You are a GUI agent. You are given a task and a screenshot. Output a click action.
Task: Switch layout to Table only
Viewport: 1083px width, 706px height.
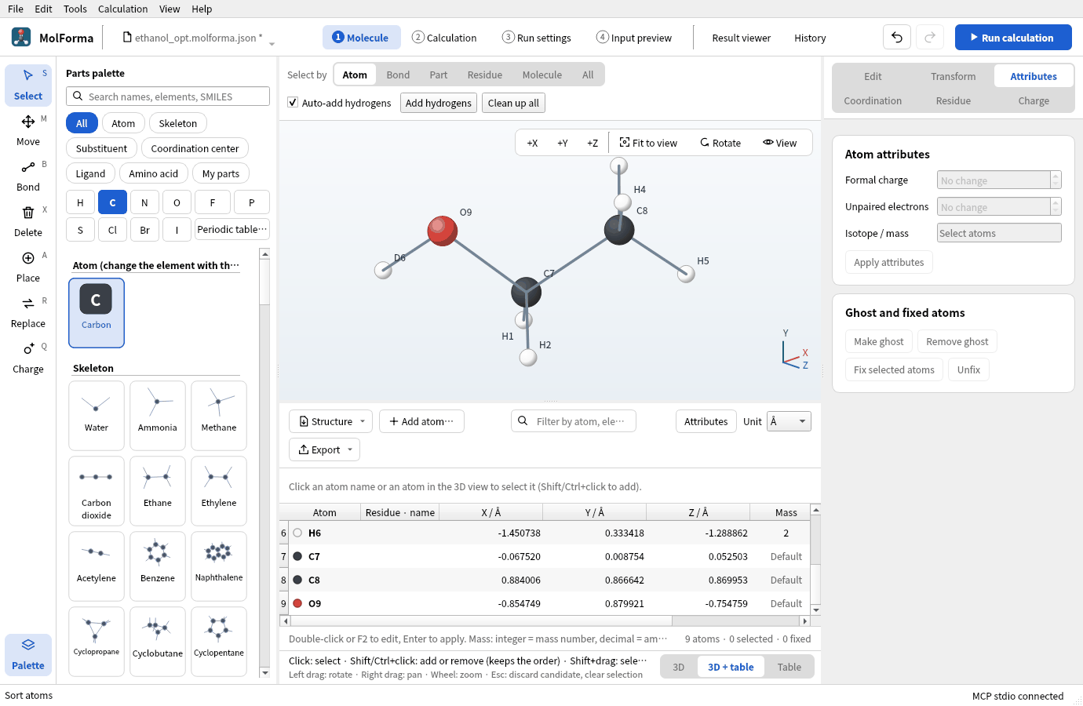pyautogui.click(x=789, y=667)
